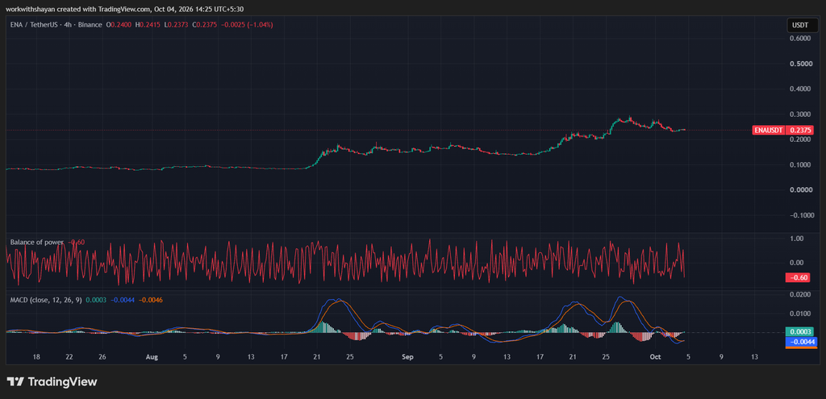826x399 pixels.
Task: Click the 0.00 label on the Balance of power axis
Action: [796, 263]
